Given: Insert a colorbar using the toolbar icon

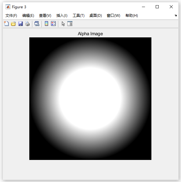Looking at the screenshot, I should (46, 24).
